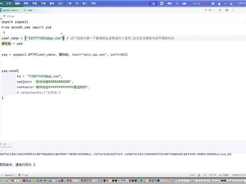Screen dimensions: 246x184
Task: Open the 工具 menu
Action: 69,3
